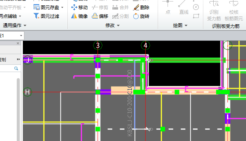The width and height of the screenshot is (246, 141).
Task: Click 识别受力筋 recognize rebar tool
Action: click(x=214, y=11)
